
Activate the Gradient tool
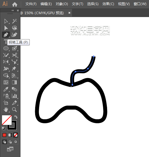pos(14,82)
